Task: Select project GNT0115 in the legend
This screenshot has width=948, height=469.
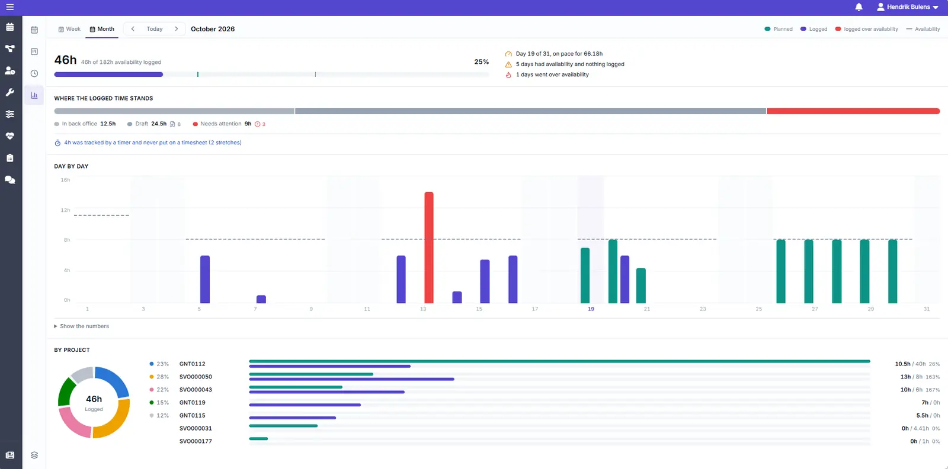Action: point(193,416)
